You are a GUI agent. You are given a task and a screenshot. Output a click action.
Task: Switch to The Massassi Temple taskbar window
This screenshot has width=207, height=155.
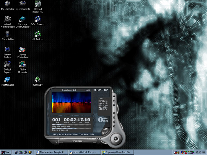52,152
